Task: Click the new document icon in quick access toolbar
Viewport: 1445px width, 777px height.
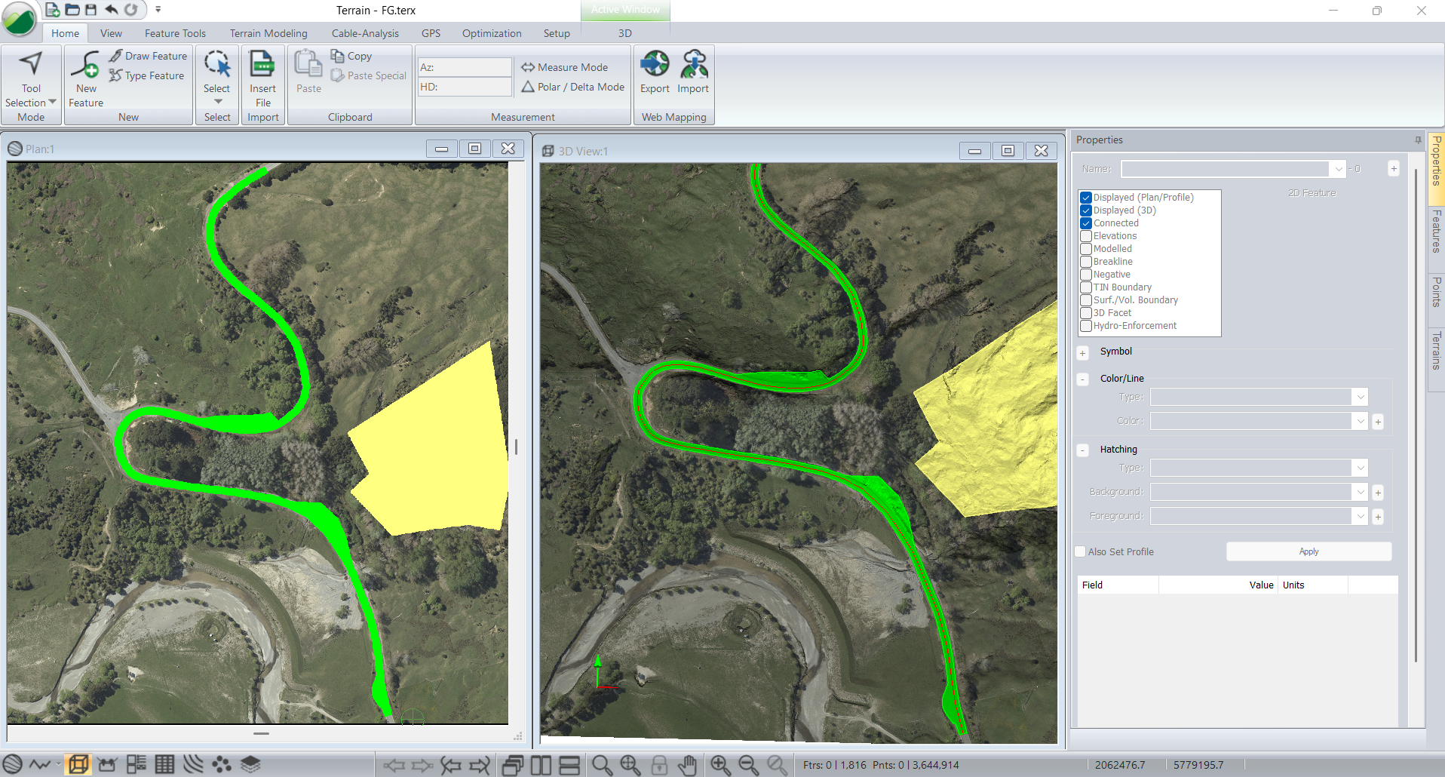Action: [52, 10]
